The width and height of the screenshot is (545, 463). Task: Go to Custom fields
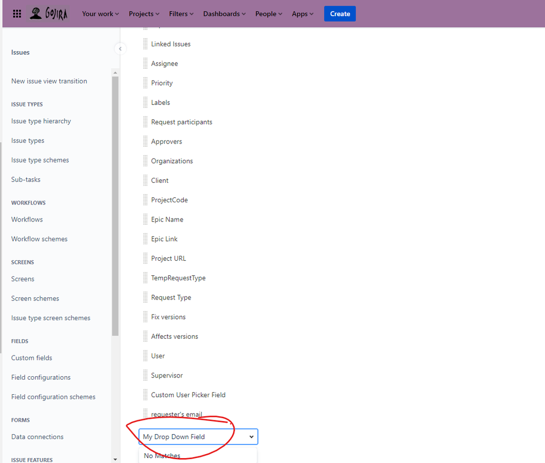(32, 358)
